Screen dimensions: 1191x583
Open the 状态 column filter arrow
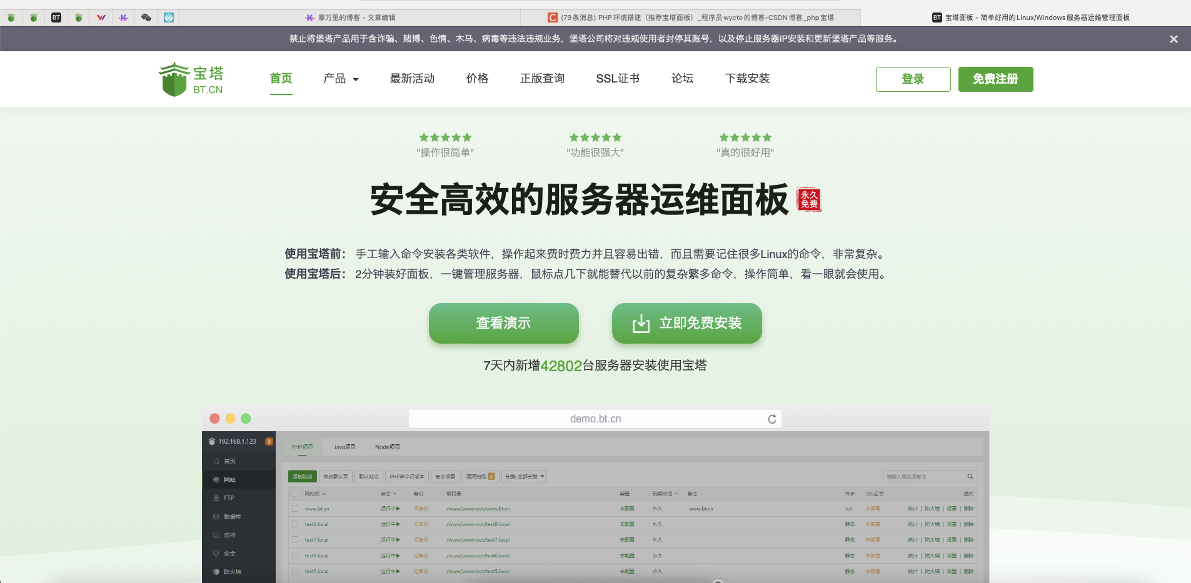pyautogui.click(x=394, y=494)
